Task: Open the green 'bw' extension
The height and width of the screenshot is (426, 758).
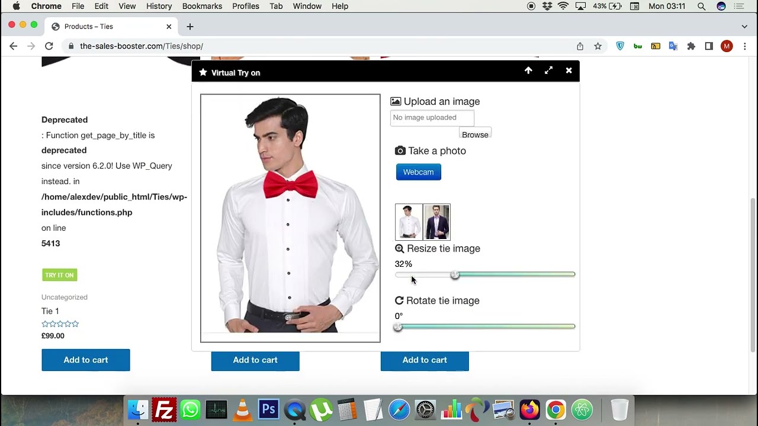Action: coord(638,46)
